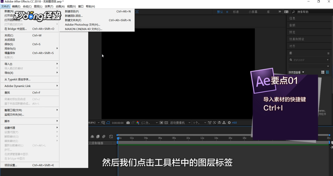
Task: Click the timeline work area bar
Action: tap(223, 142)
